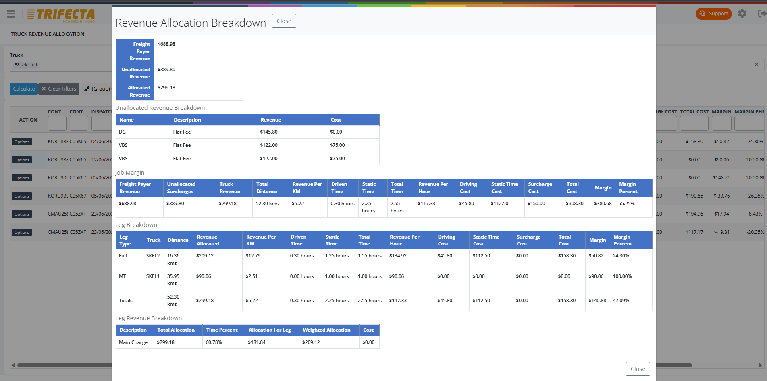Click scrollbar left arrow
The image size is (767, 381).
[x=13, y=365]
